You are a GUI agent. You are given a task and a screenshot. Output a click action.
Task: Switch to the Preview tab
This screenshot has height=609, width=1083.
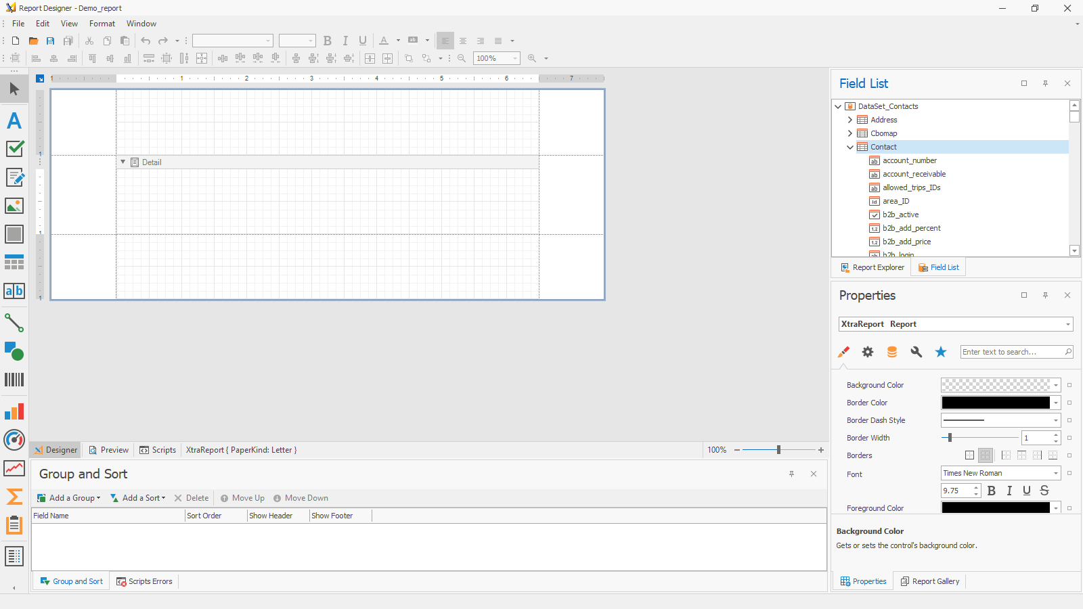coord(109,450)
